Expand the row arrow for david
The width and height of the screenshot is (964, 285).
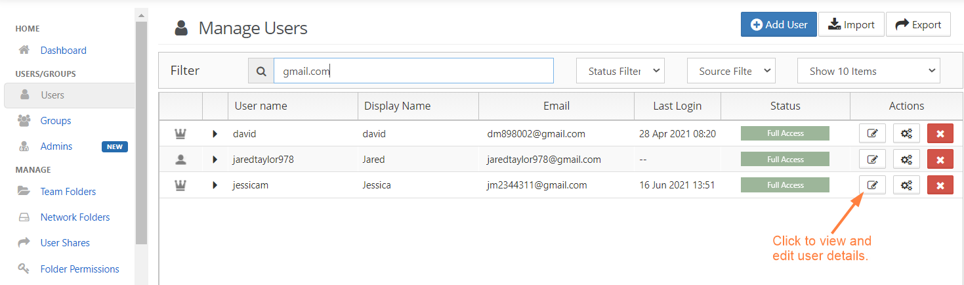click(215, 133)
